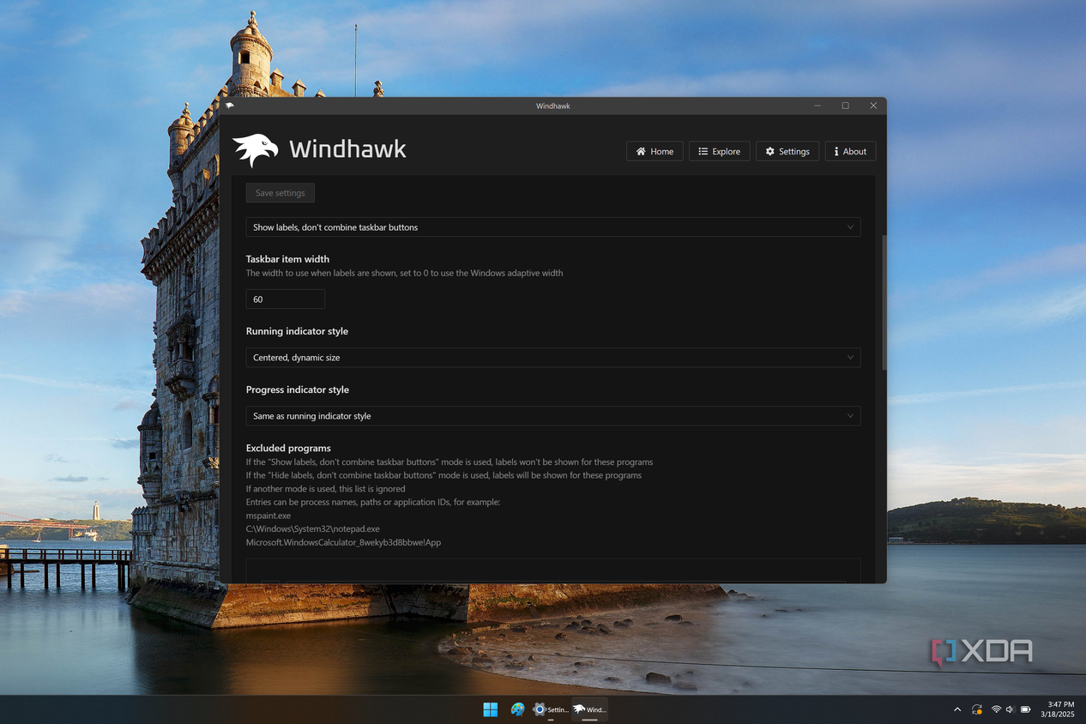Switch to the Settings taskbar button
The height and width of the screenshot is (724, 1086).
551,709
